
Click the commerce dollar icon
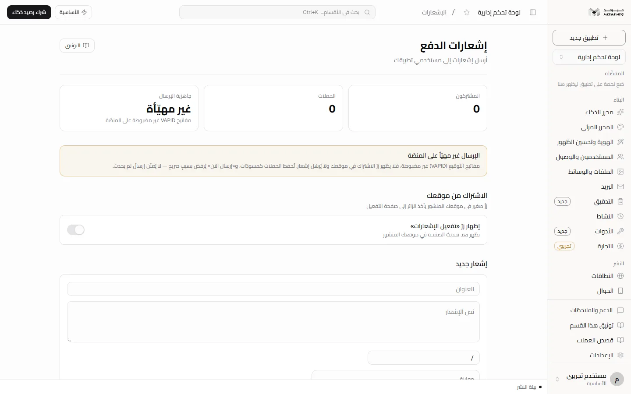click(x=620, y=246)
